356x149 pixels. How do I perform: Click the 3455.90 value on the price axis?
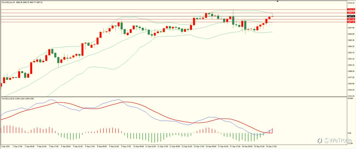click(x=351, y=84)
